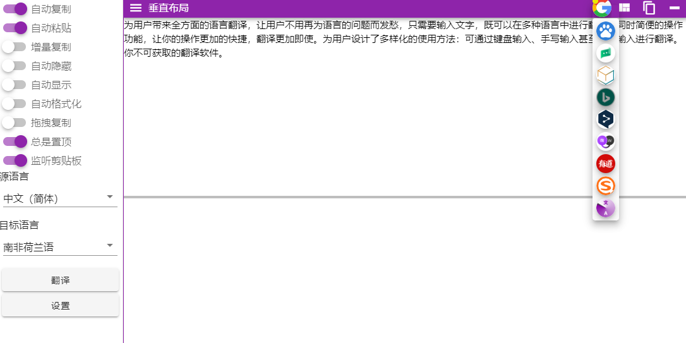Viewport: 686px width, 343px height.
Task: Choose the DeepL hexagon engine icon
Action: click(606, 119)
